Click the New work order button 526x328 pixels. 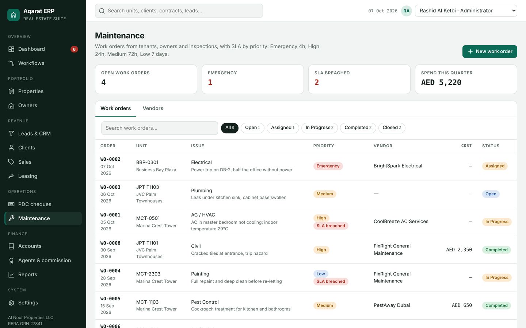[x=490, y=51]
